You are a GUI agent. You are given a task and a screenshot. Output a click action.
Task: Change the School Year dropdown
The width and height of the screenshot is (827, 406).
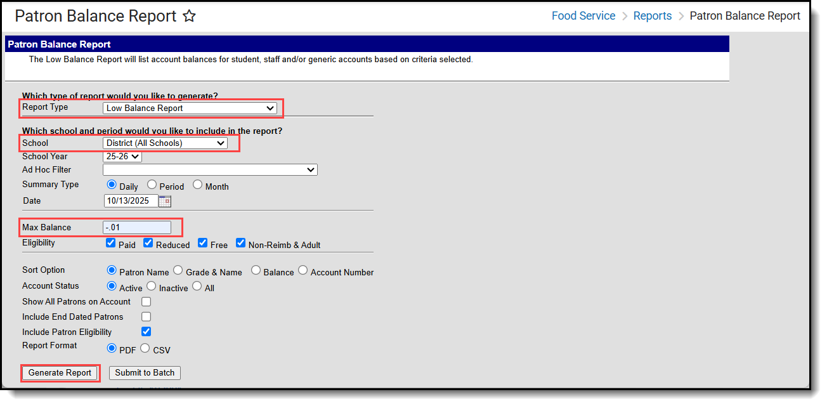tap(122, 157)
